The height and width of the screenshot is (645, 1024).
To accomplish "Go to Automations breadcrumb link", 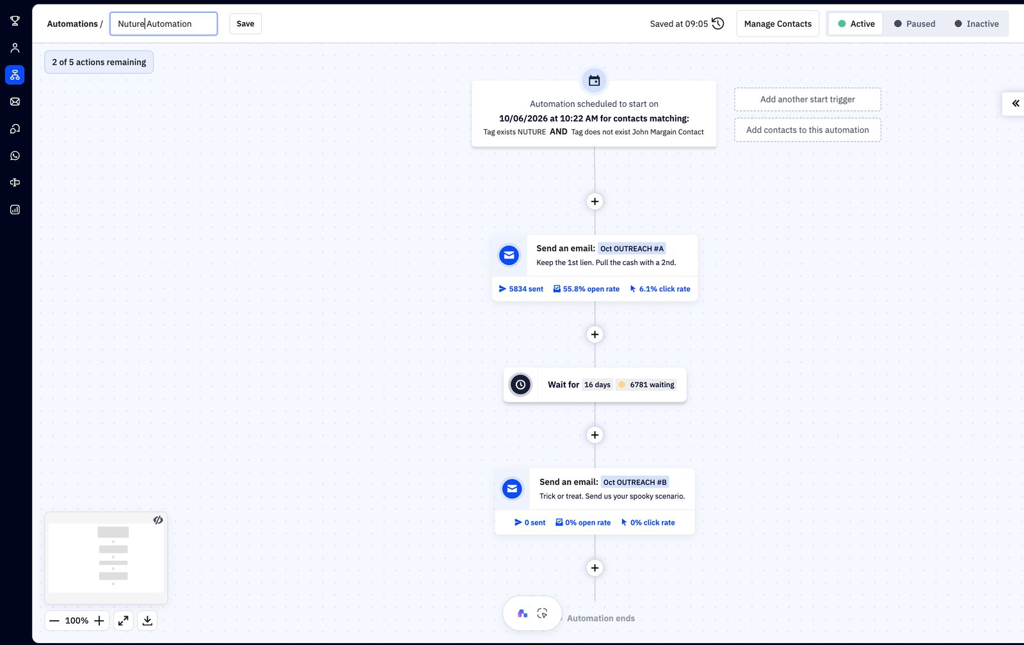I will click(72, 24).
